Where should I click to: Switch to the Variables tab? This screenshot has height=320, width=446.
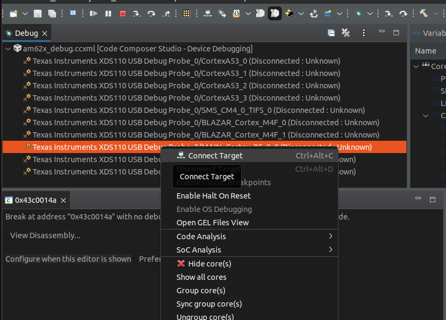coord(429,33)
